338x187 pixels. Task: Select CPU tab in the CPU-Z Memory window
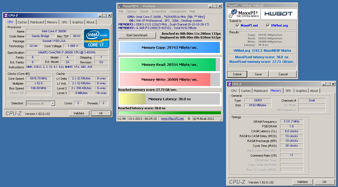(234, 91)
